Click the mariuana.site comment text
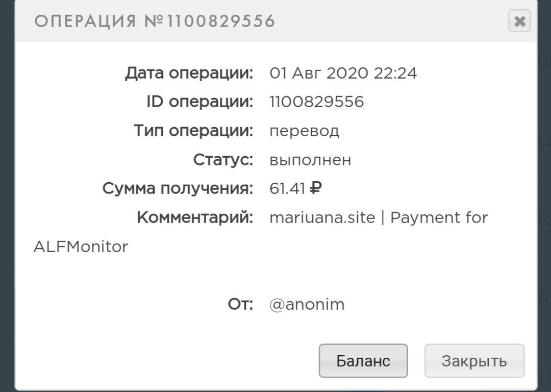The height and width of the screenshot is (392, 551). (x=323, y=218)
